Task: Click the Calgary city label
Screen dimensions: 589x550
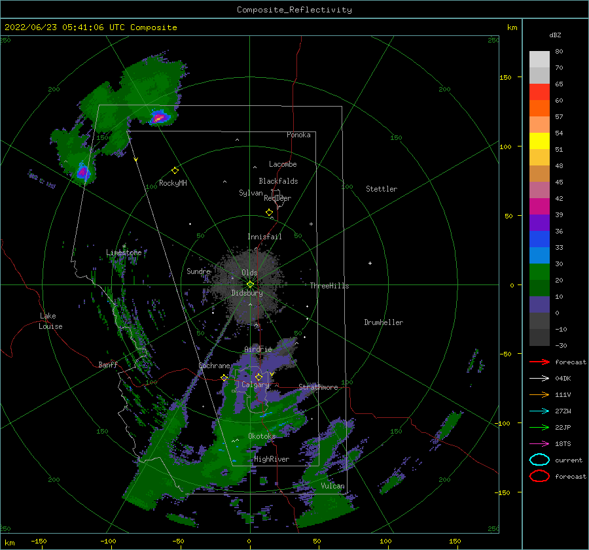Action: pyautogui.click(x=255, y=385)
